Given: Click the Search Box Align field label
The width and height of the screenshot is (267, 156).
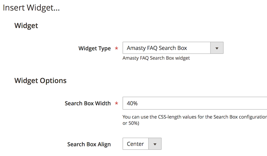Looking at the screenshot, I should coord(89,144).
